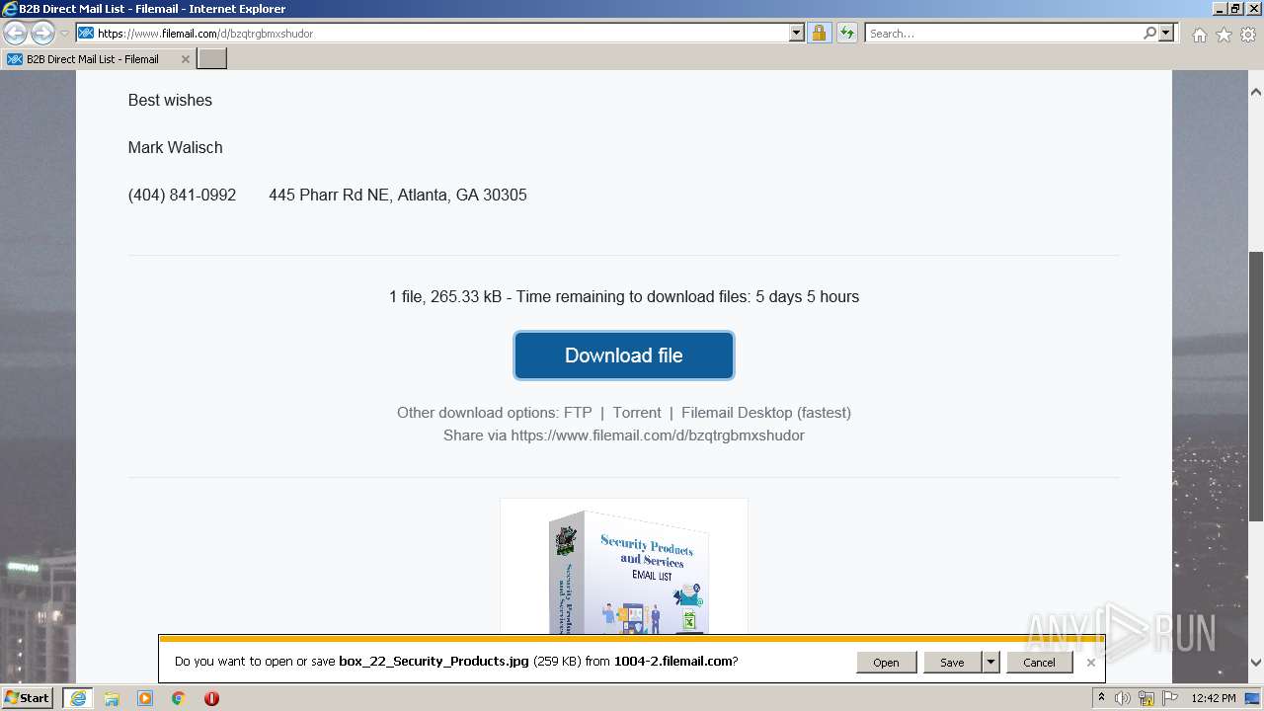Close the B2B Direct Mail List tab

(185, 59)
